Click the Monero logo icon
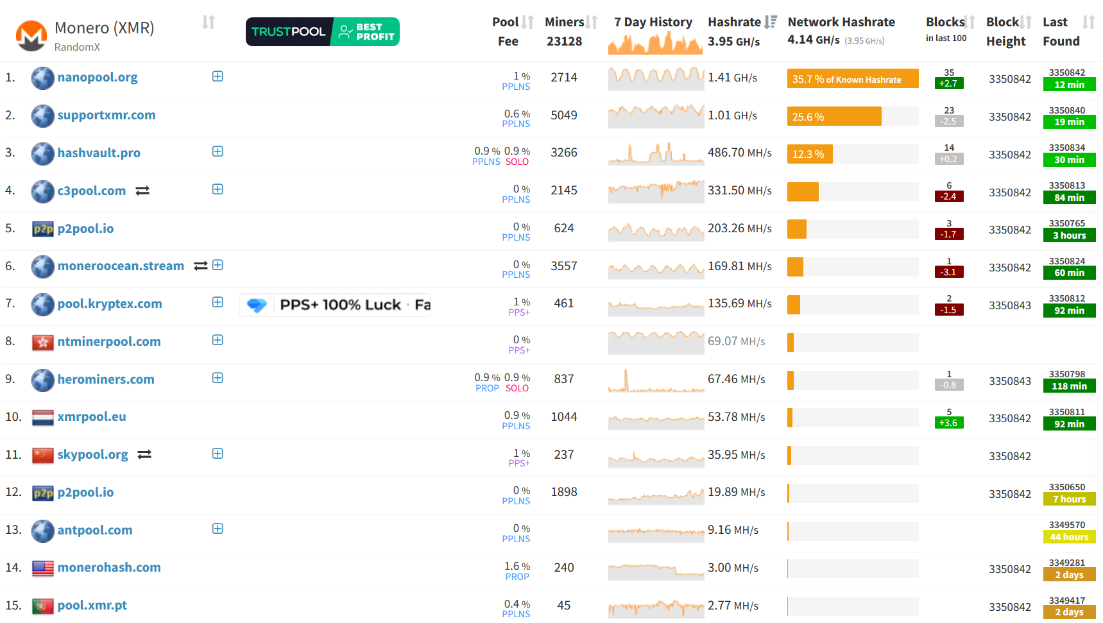This screenshot has width=1103, height=623. (31, 36)
